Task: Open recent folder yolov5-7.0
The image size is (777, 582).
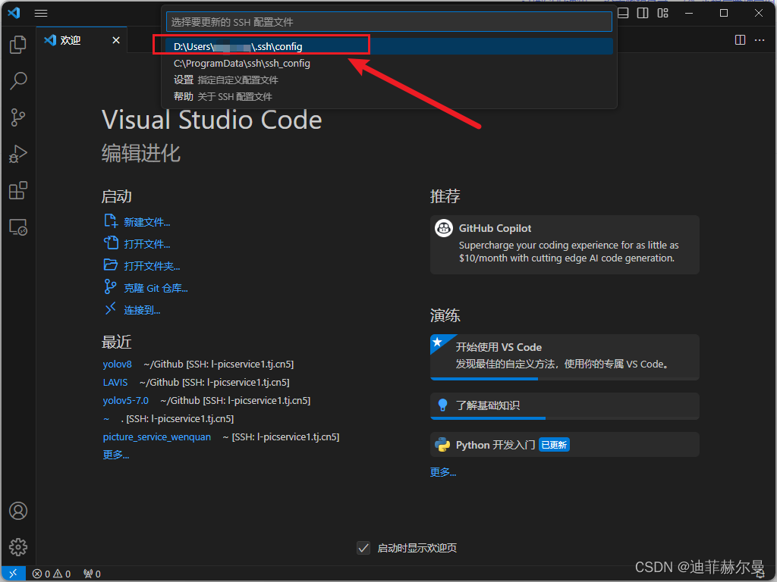Action: click(x=126, y=400)
